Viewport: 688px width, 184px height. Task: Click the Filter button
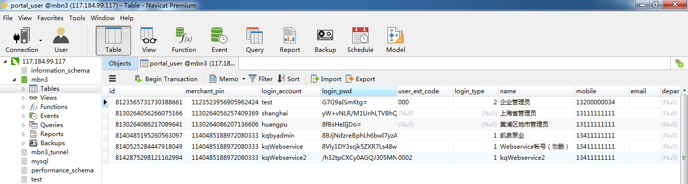point(261,79)
